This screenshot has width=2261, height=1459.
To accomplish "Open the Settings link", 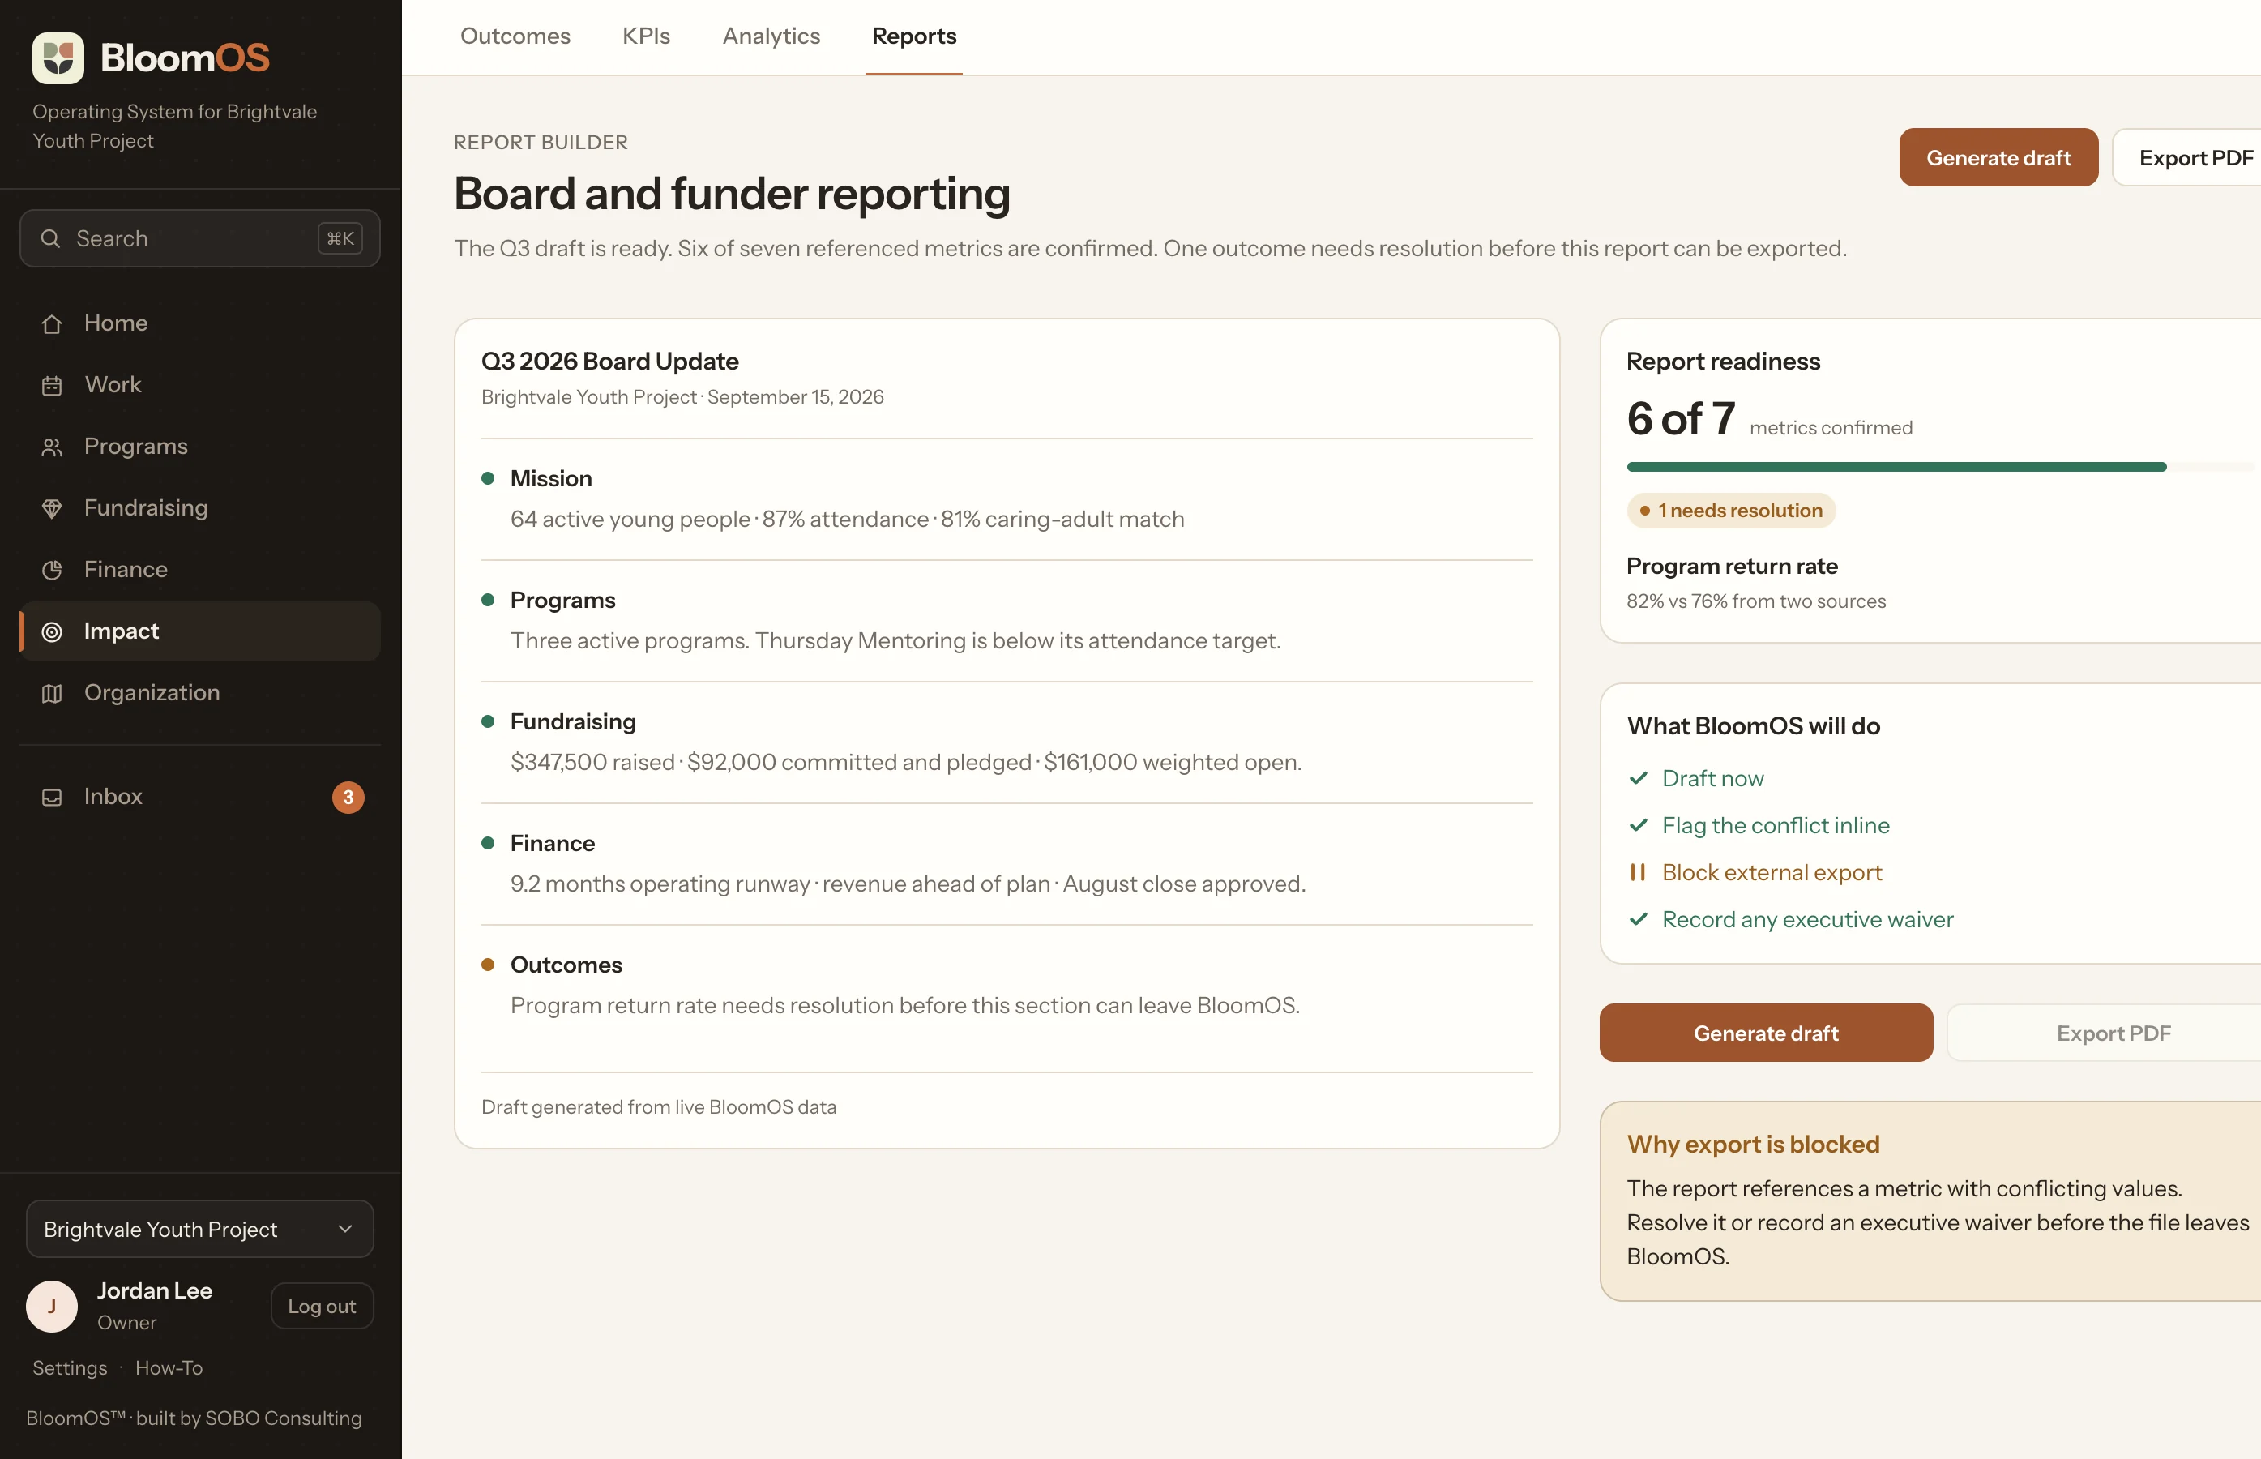I will (69, 1368).
